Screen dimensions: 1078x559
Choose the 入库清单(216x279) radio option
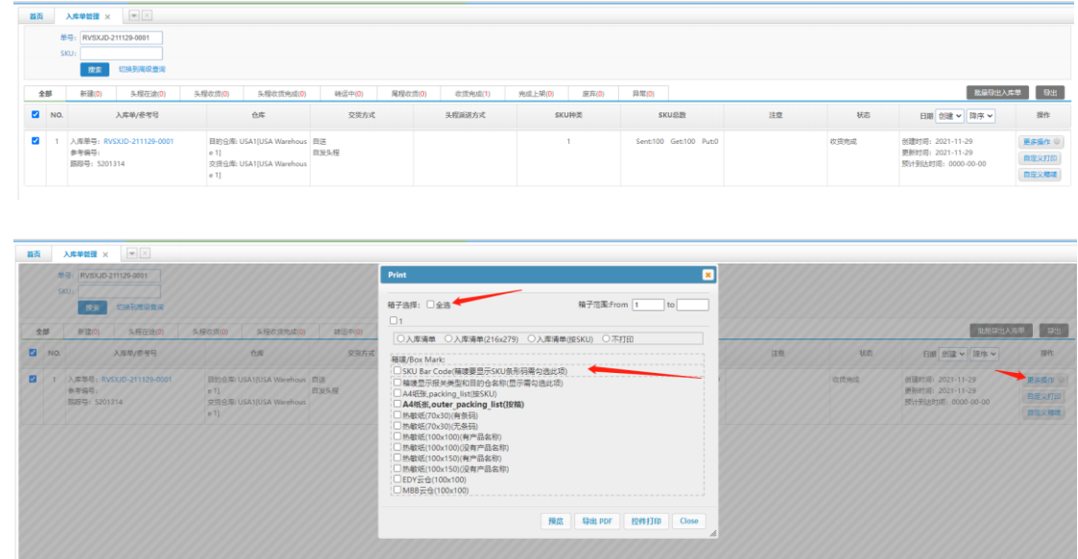[x=448, y=338]
